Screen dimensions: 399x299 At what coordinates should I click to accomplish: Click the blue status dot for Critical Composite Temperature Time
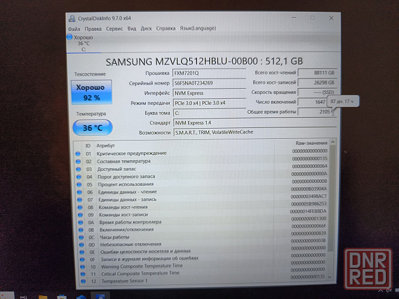pyautogui.click(x=83, y=274)
